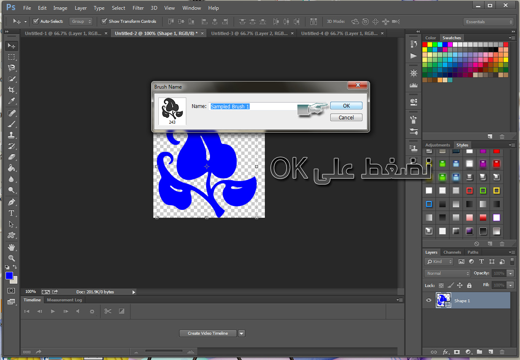Switch to the Channels tab
The image size is (520, 360).
[x=452, y=252]
